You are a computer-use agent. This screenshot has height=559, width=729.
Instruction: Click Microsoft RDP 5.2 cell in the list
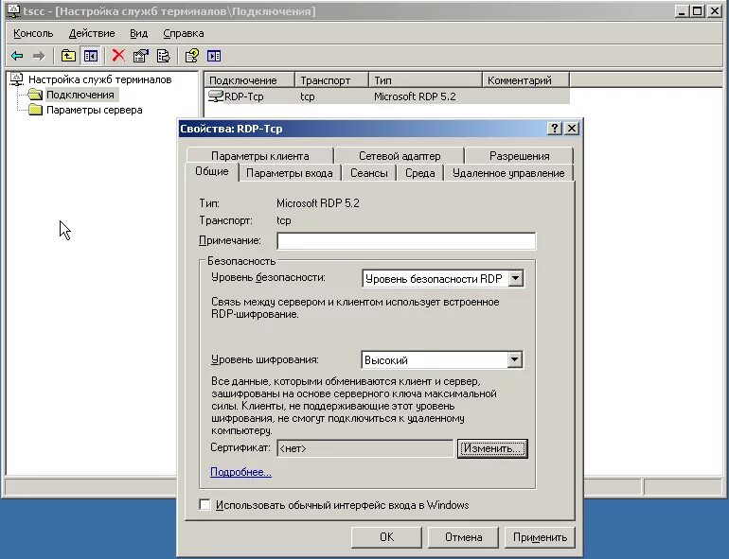[415, 96]
